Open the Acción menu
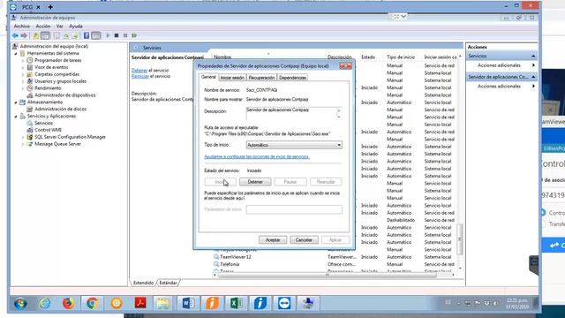565x318 pixels. pyautogui.click(x=43, y=26)
